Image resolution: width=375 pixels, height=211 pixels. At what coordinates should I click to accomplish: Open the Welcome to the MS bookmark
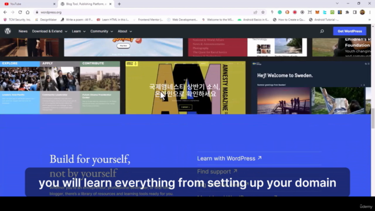217,19
